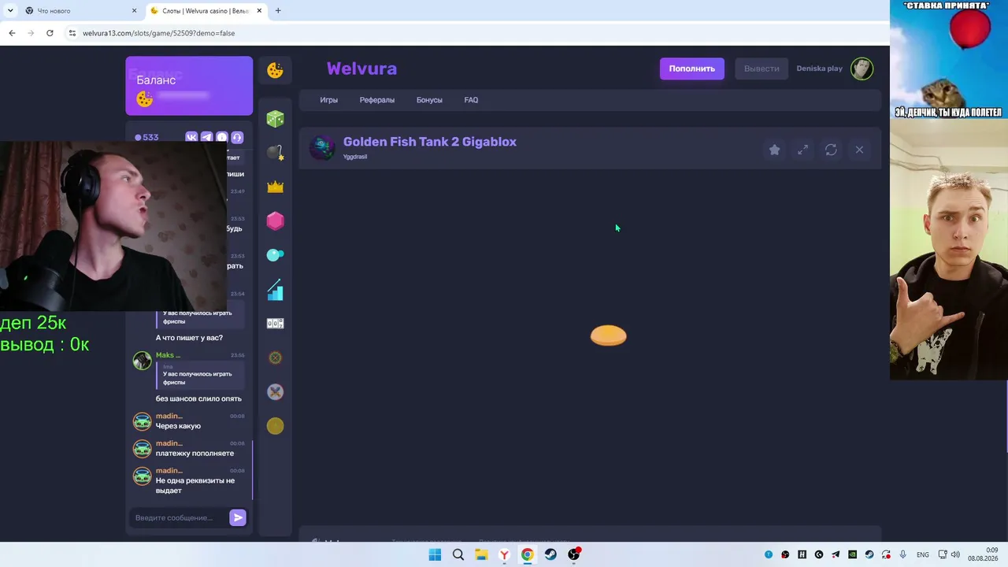Click the message 'А что пишет у вас?'

coord(189,338)
